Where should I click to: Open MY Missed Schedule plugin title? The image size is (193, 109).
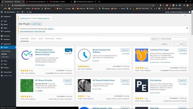[44, 80]
